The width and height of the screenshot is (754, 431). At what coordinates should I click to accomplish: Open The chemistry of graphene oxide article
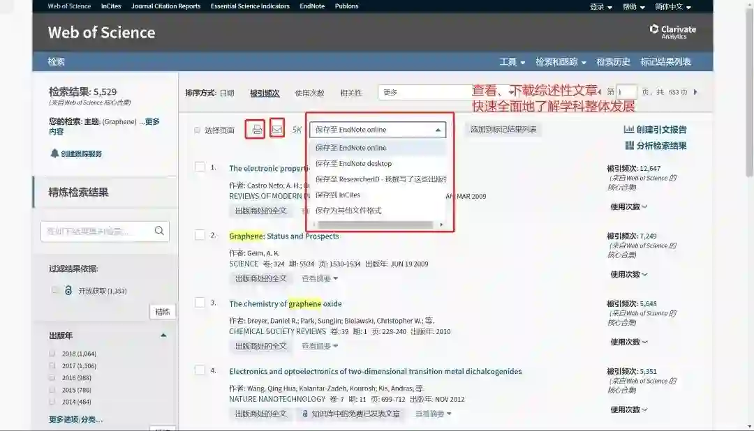coord(285,303)
